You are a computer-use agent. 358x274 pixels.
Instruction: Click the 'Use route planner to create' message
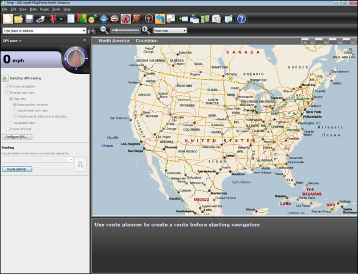tap(177, 224)
